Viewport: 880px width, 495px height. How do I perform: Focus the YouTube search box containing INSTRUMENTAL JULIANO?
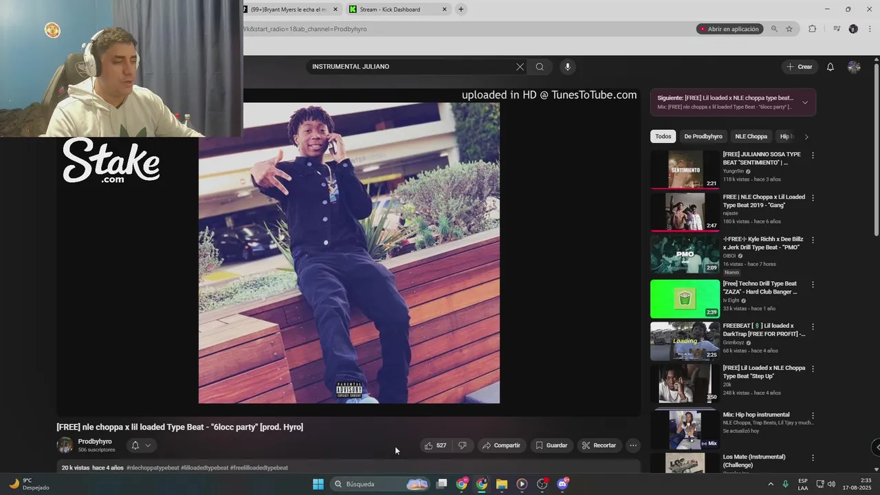(x=411, y=67)
